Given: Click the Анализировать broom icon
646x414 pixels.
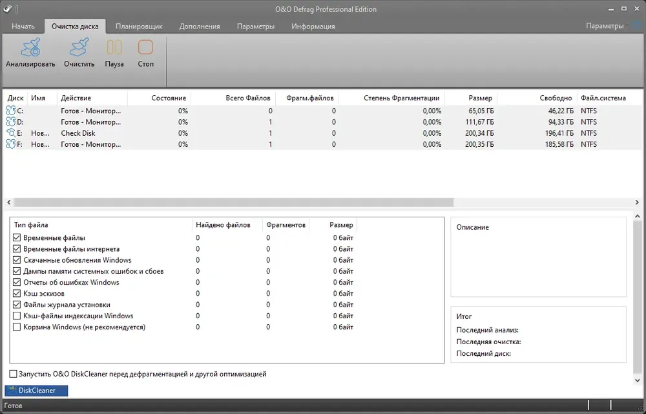Looking at the screenshot, I should click(x=30, y=47).
